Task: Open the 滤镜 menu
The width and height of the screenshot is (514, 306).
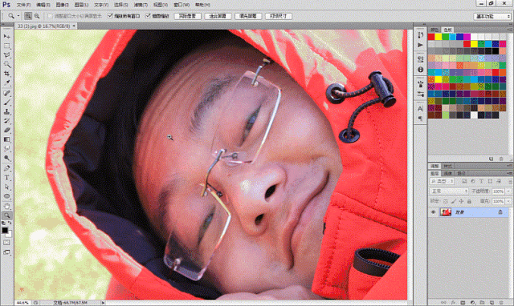Action: 141,5
